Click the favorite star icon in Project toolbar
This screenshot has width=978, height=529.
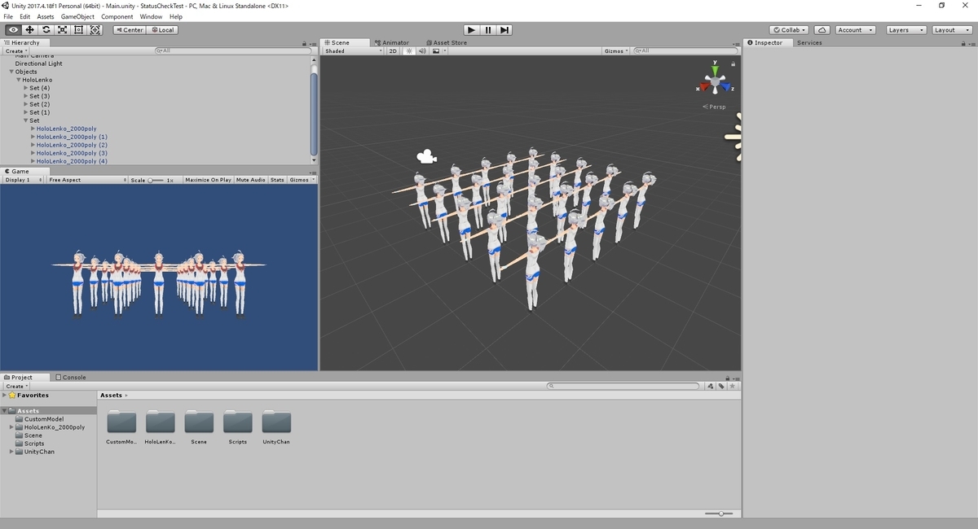[x=732, y=386]
